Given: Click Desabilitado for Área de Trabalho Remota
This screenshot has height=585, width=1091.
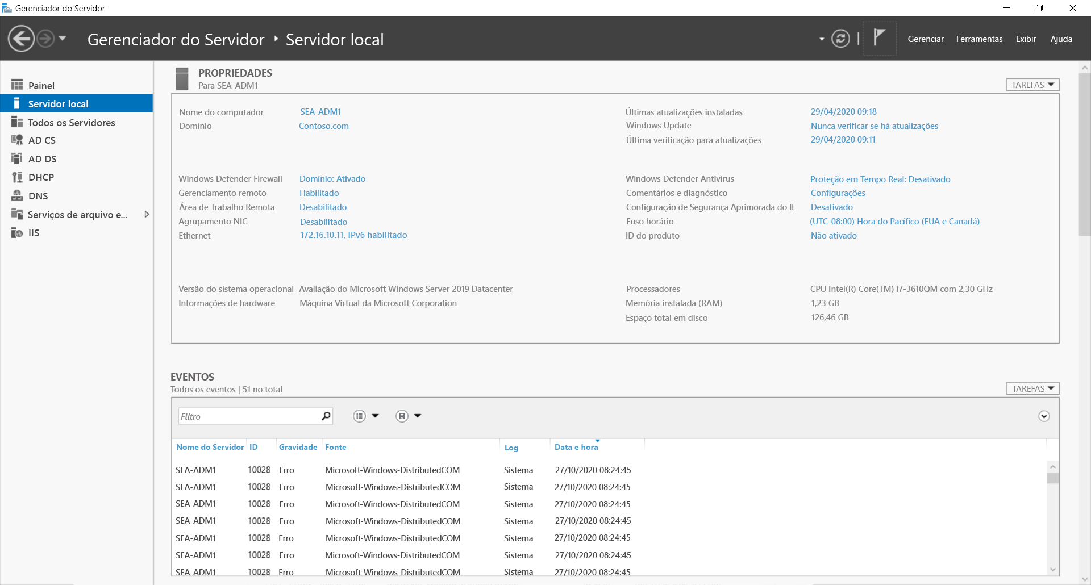Looking at the screenshot, I should [323, 207].
